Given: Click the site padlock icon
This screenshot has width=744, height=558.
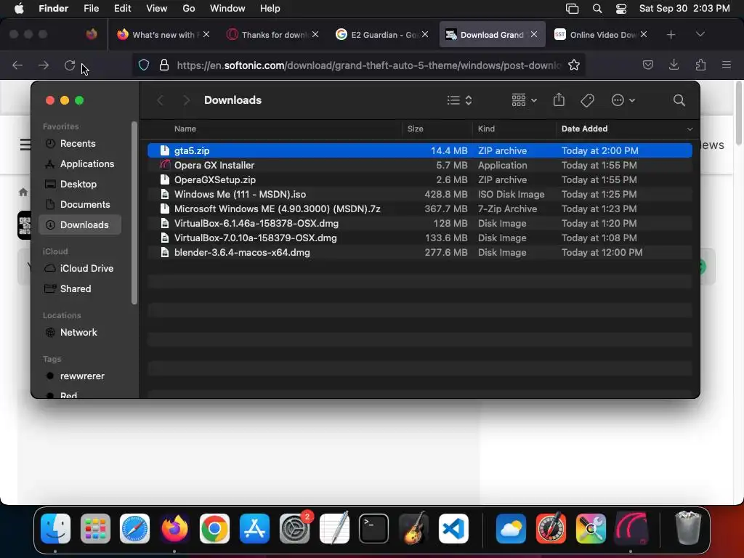Looking at the screenshot, I should [164, 65].
